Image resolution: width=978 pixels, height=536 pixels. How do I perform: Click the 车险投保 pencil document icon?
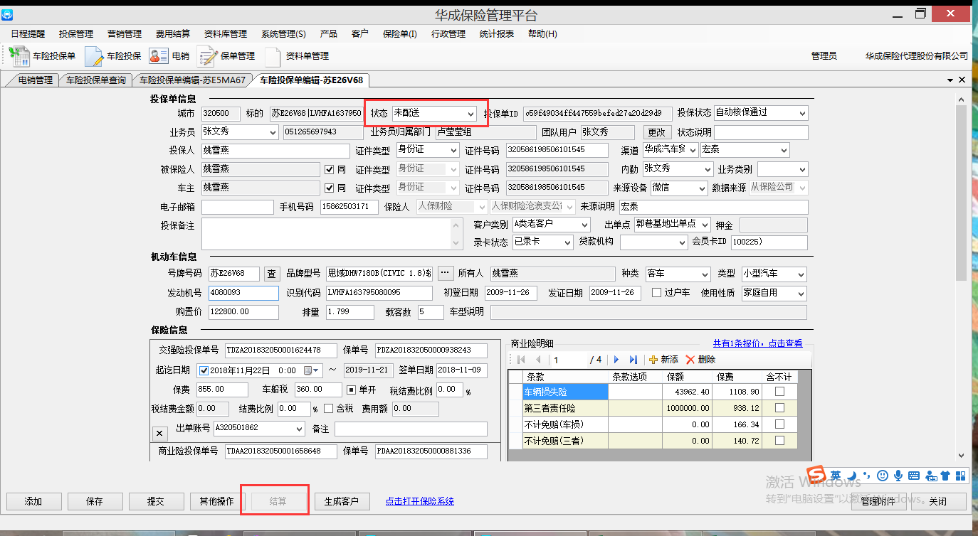[x=94, y=56]
